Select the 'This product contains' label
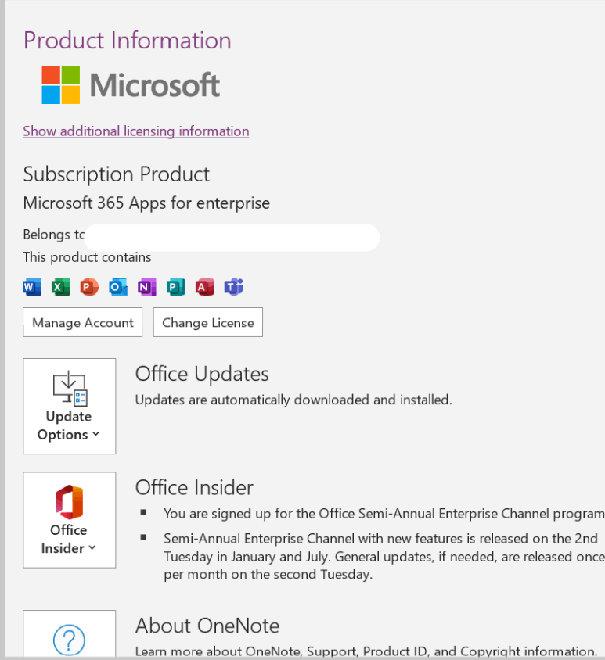The width and height of the screenshot is (605, 660). coord(87,257)
